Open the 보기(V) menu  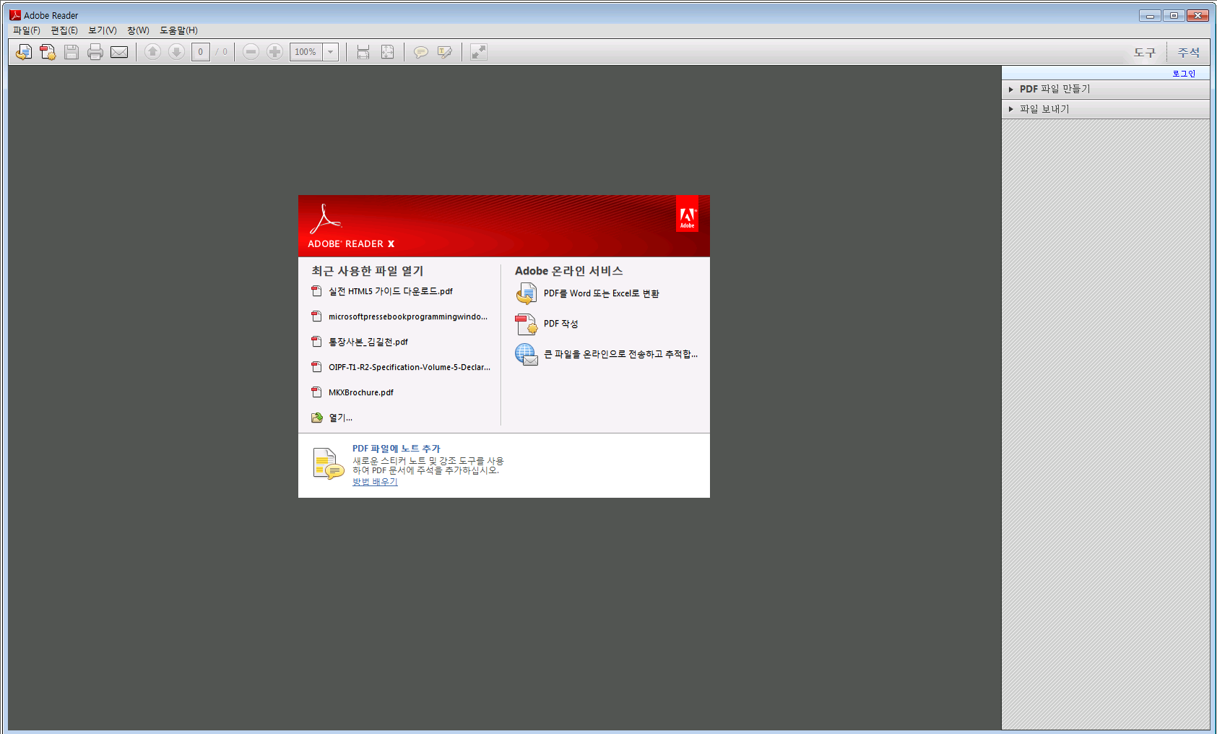pos(103,30)
